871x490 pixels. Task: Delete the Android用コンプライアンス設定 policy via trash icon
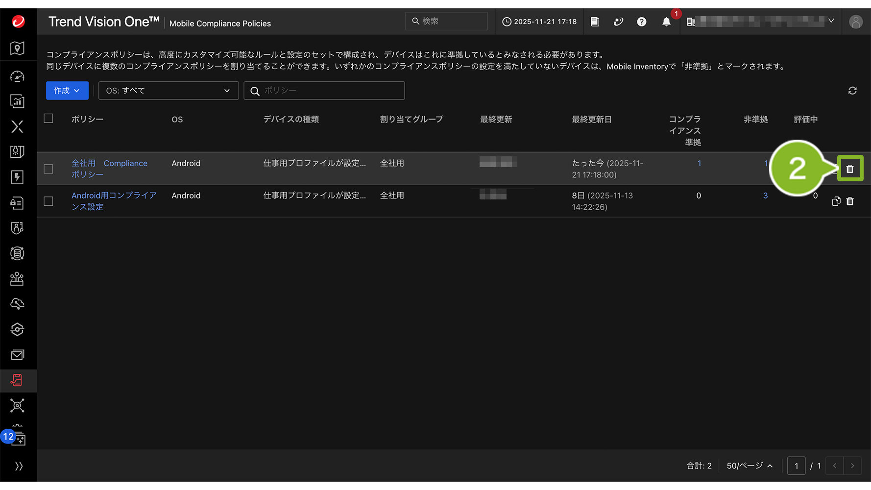[x=850, y=201]
